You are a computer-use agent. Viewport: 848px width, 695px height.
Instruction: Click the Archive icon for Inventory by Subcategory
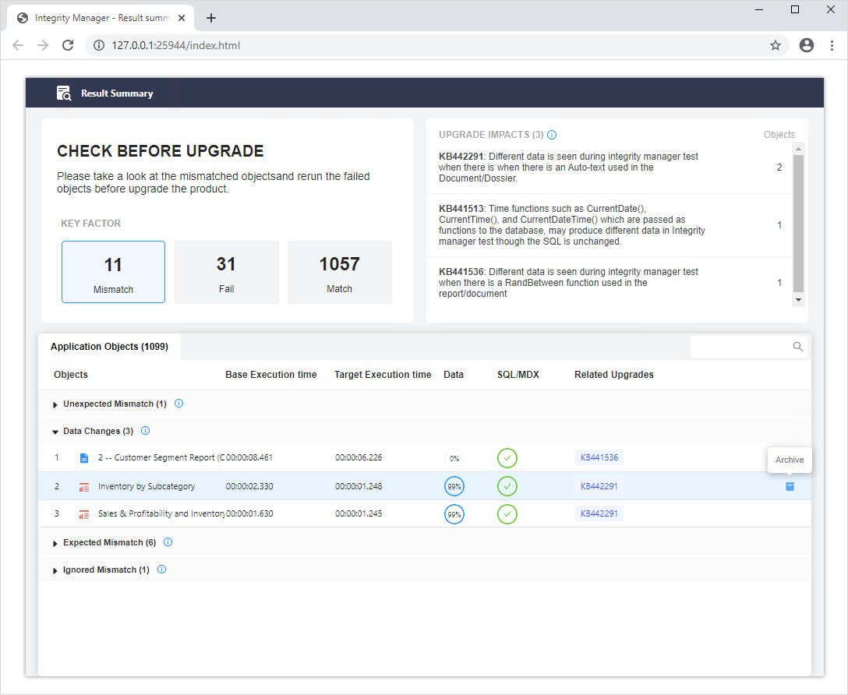point(790,486)
